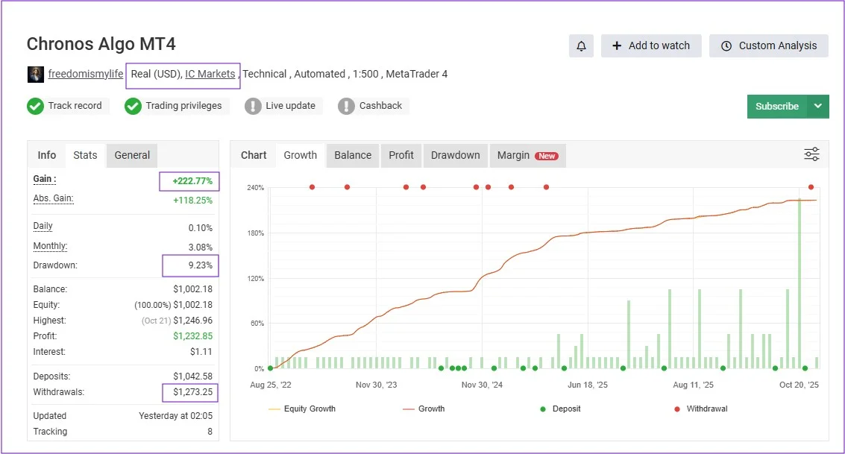Open Custom Analysis
845x454 pixels.
coord(768,45)
